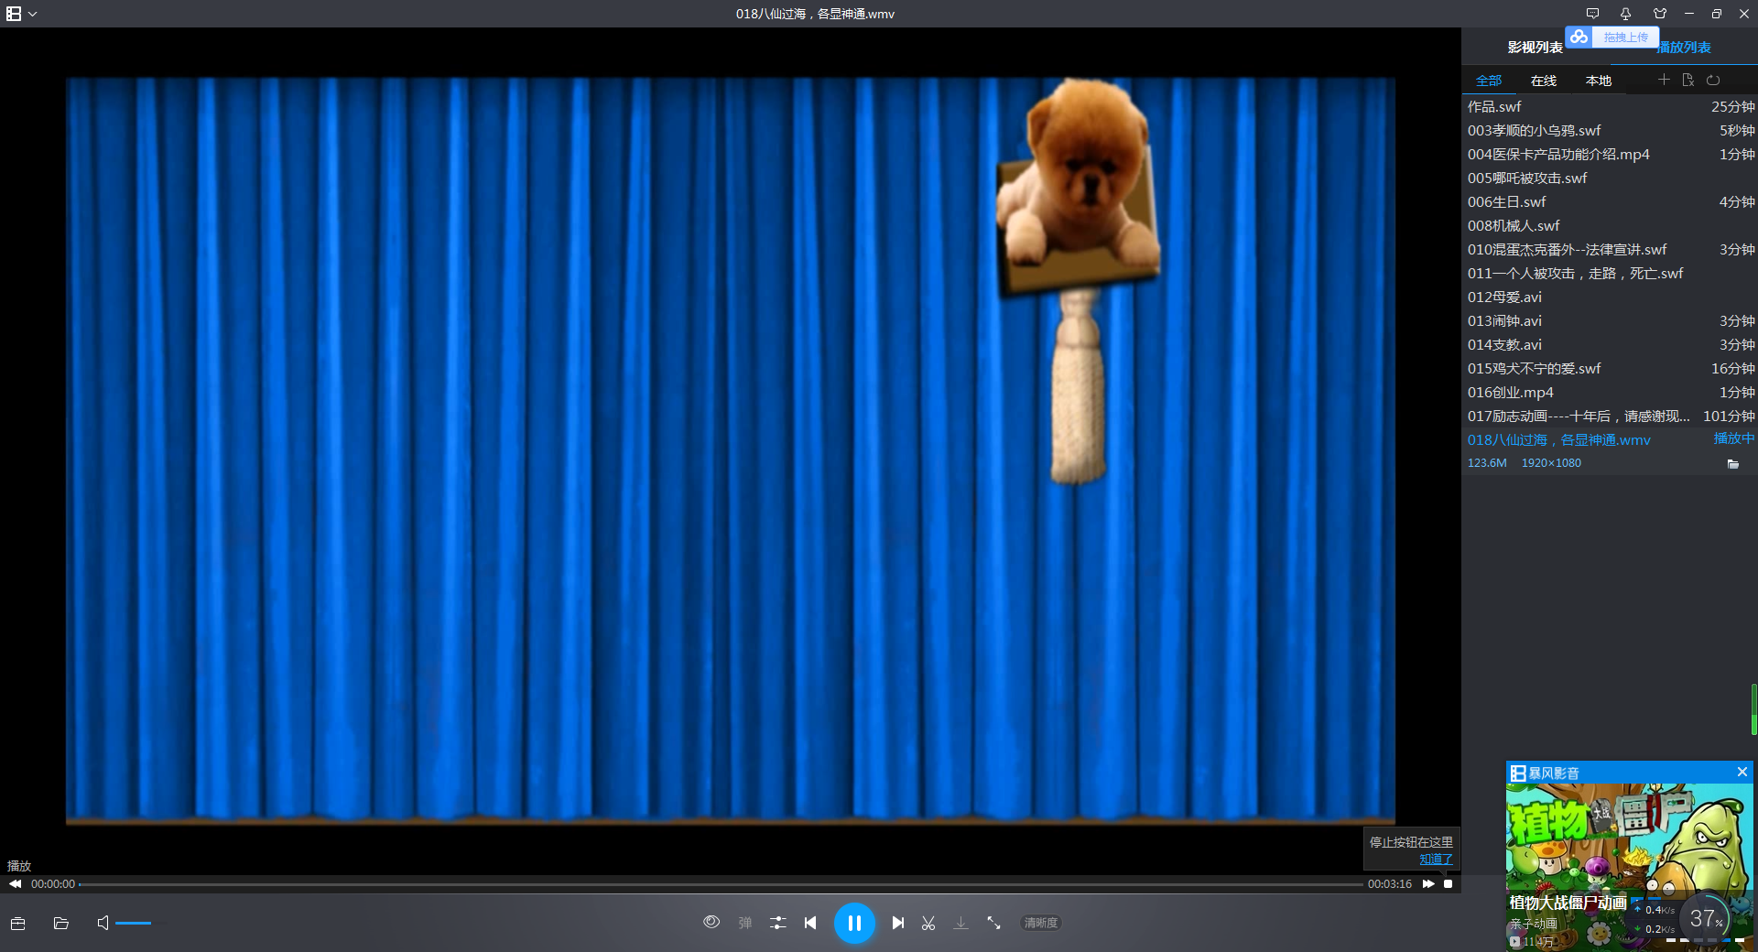Close the 暴风影音 ad popup
Viewport: 1758px width, 952px height.
pos(1742,773)
